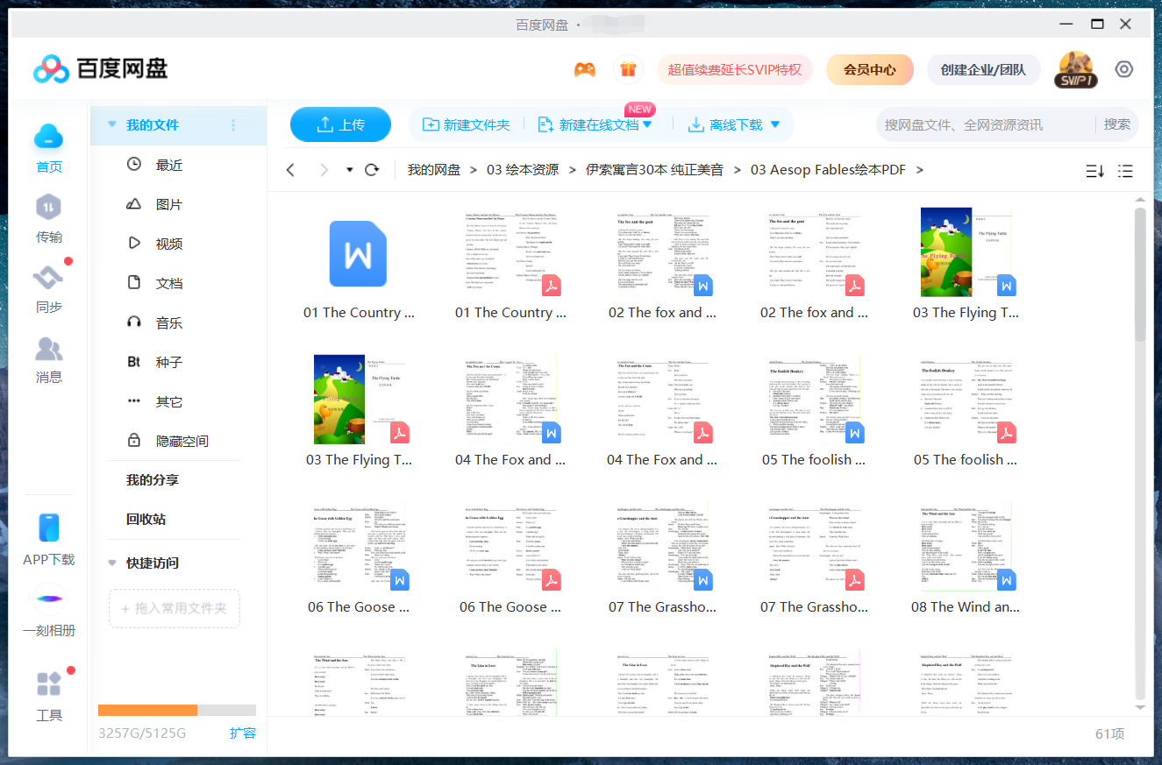1162x765 pixels.
Task: Open the sort order options
Action: point(1094,171)
